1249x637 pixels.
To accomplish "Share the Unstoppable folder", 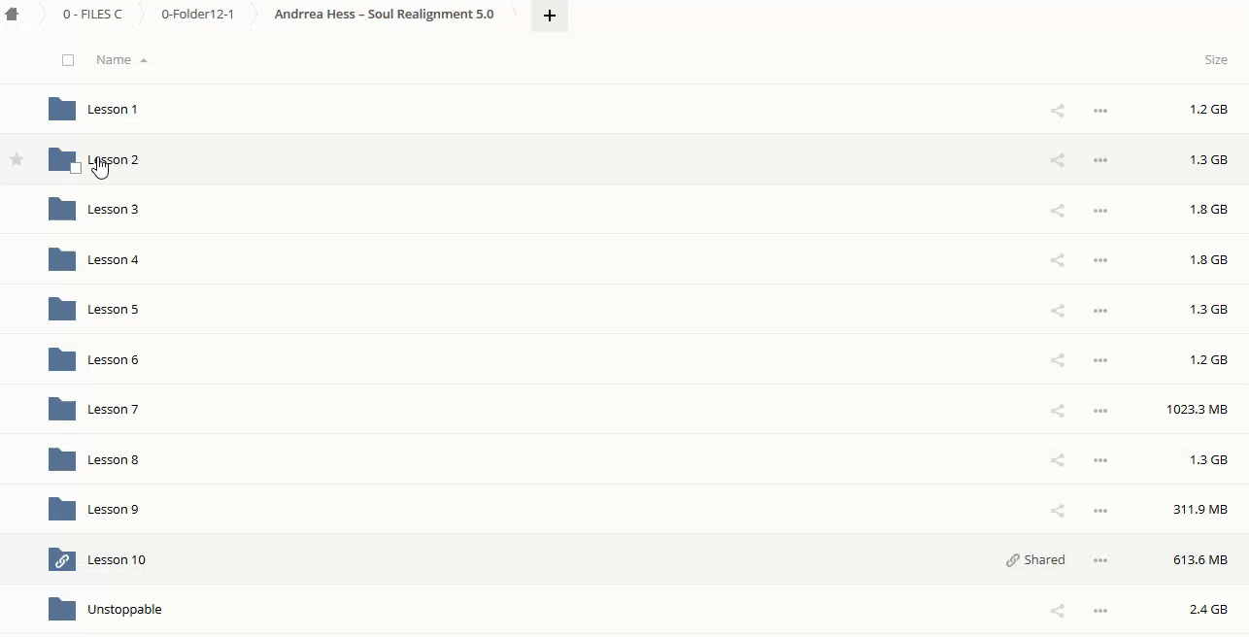I will (1057, 611).
